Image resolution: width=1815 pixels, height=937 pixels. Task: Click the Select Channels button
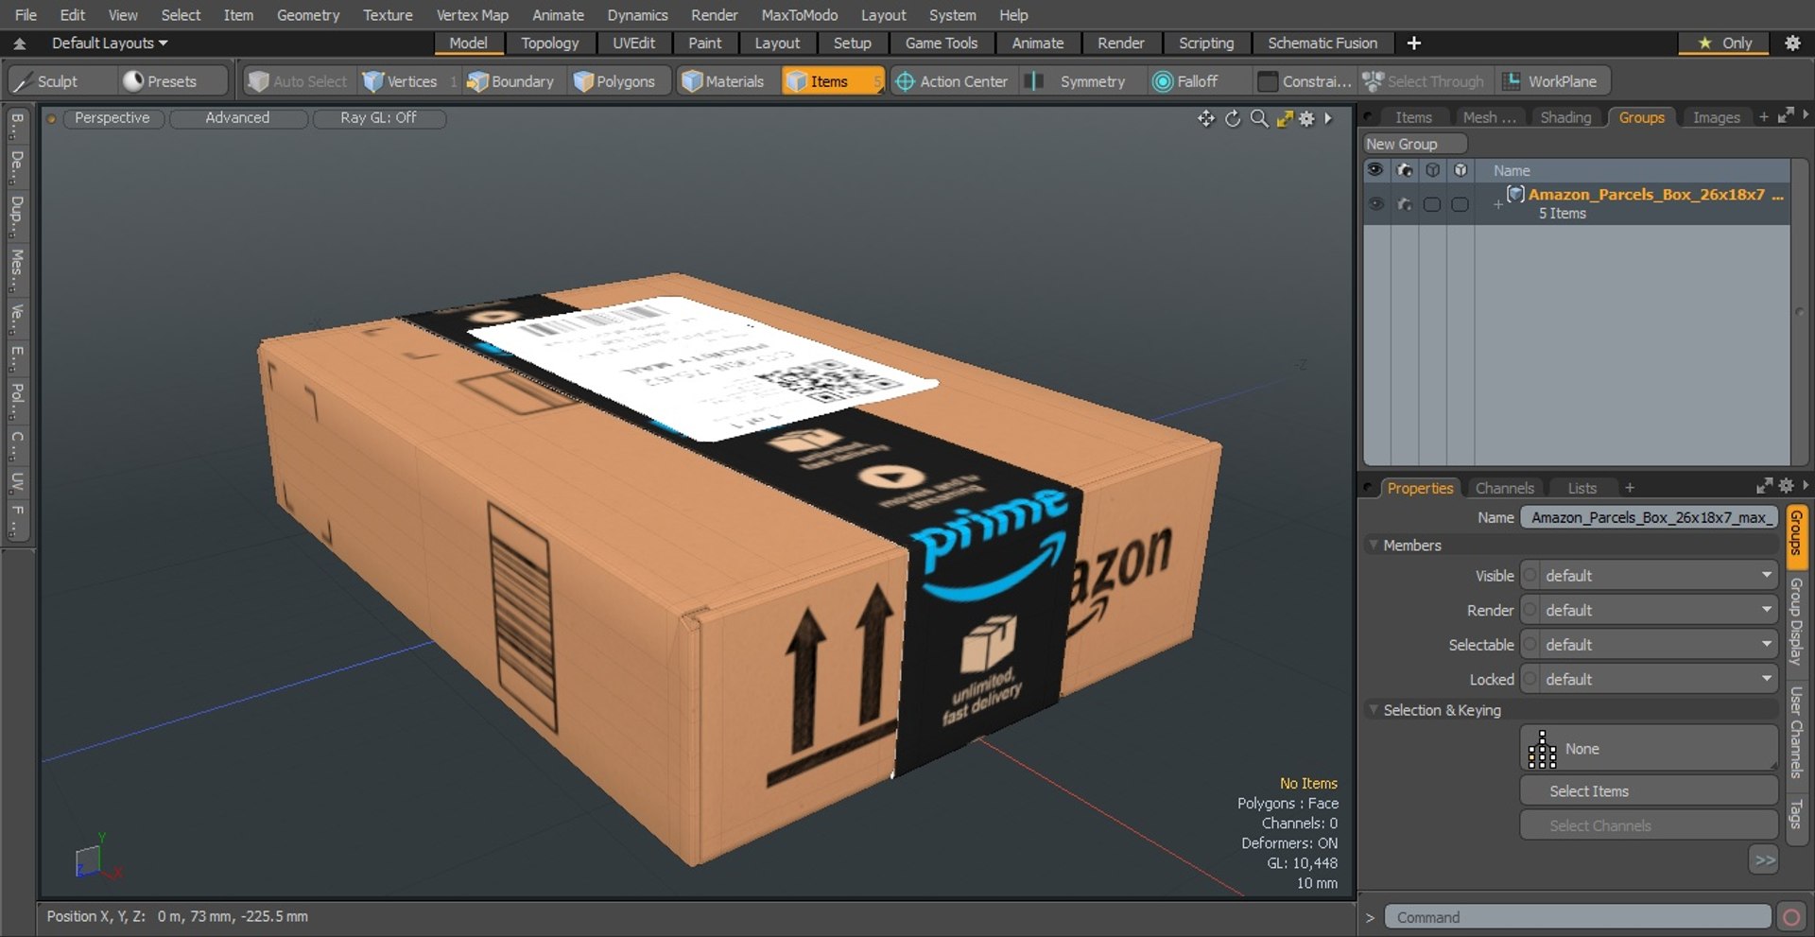[1649, 826]
